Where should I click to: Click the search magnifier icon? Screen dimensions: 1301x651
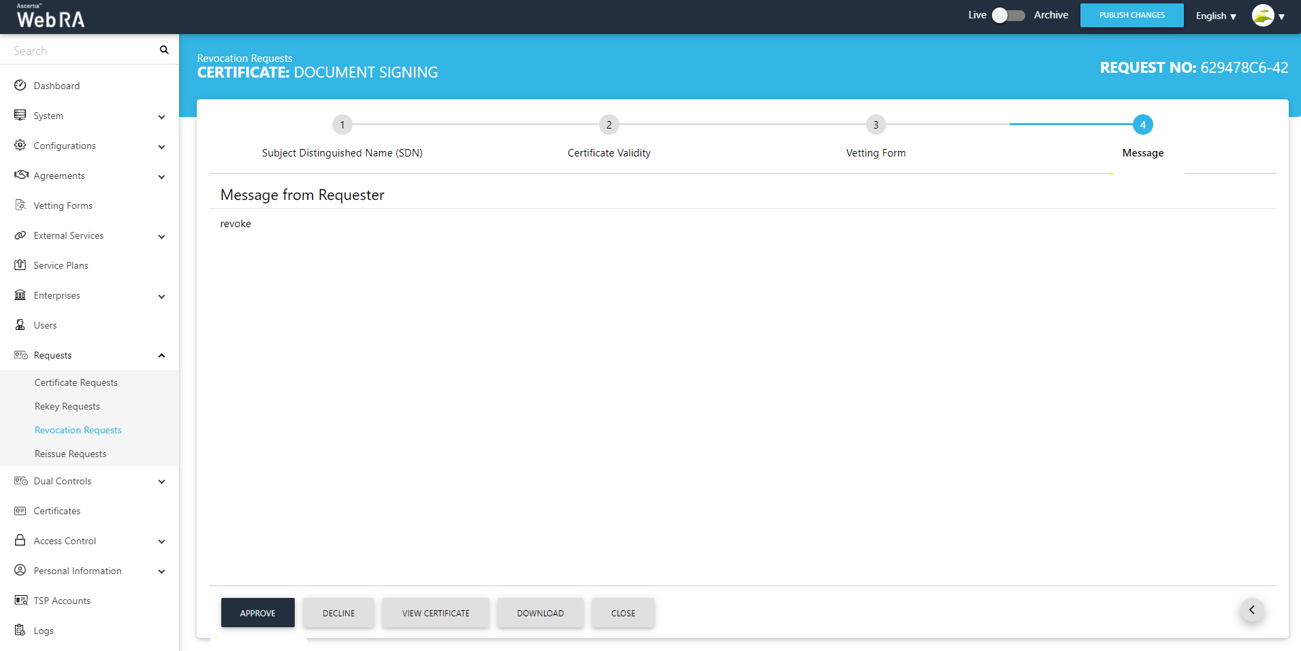point(164,50)
